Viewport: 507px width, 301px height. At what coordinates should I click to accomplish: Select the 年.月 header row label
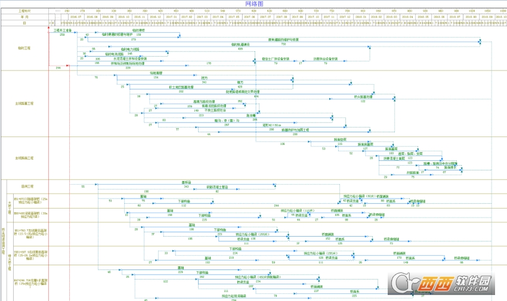(x=24, y=17)
